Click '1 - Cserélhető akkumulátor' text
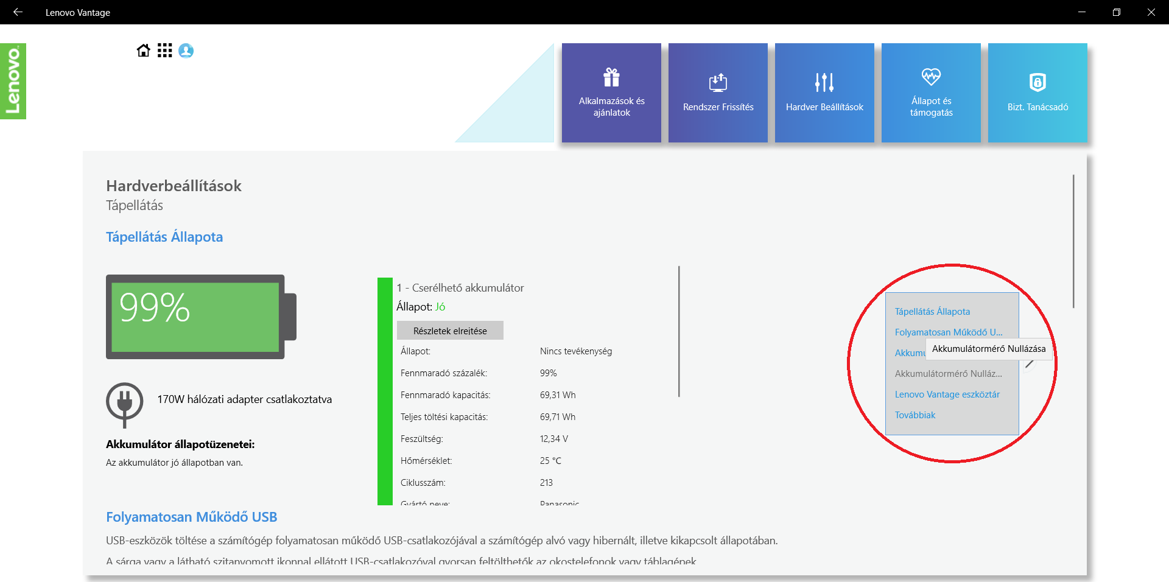1169x582 pixels. 460,288
